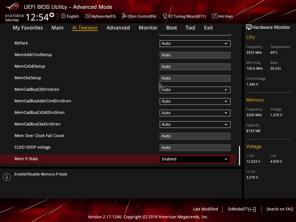The image size is (296, 222).
Task: Open the RttPark dropdown
Action: [195, 44]
